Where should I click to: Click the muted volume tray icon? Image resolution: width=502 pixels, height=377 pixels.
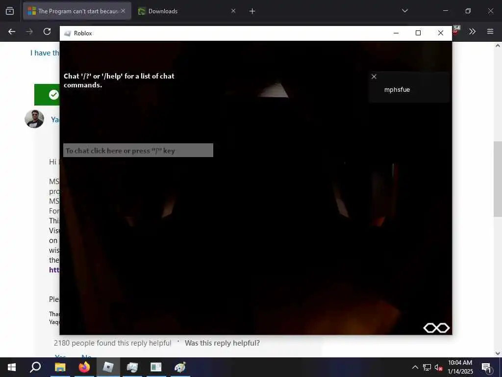438,367
